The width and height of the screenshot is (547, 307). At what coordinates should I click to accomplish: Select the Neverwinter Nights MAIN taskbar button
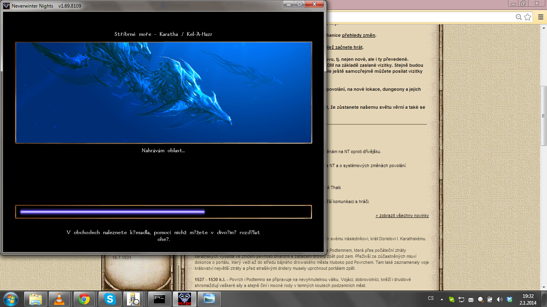coord(184,299)
